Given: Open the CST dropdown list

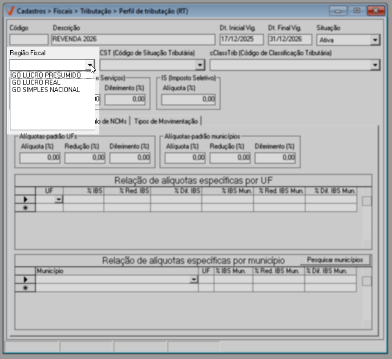Looking at the screenshot, I should (x=200, y=65).
